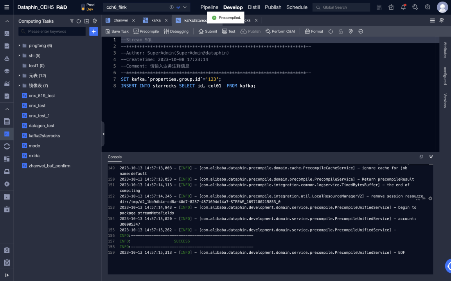Click the filter icon above Computing Tasks
451x281 pixels.
(x=72, y=21)
